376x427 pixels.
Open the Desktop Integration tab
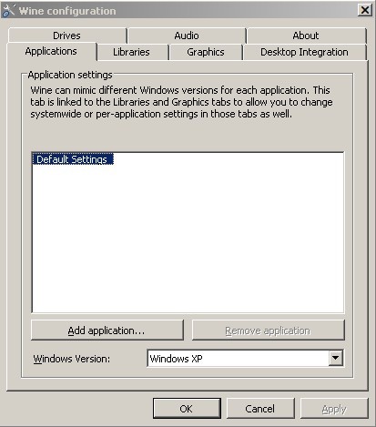304,52
